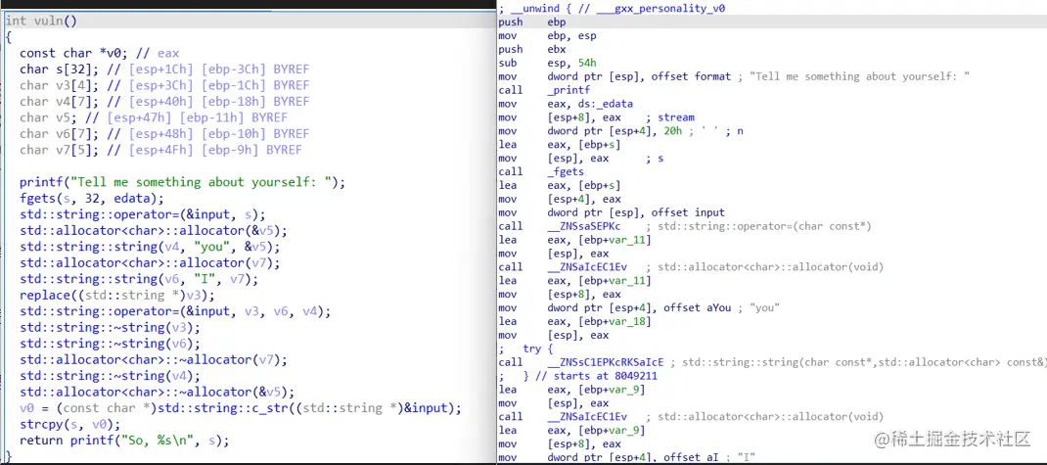Select the 'char v3[4];' declaration line
This screenshot has height=465, width=1047.
(x=164, y=85)
